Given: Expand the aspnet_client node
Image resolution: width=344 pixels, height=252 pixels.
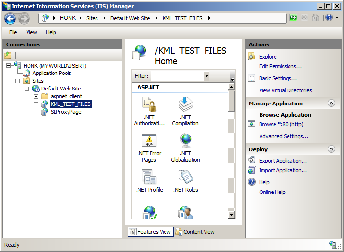Looking at the screenshot, I should (36, 96).
